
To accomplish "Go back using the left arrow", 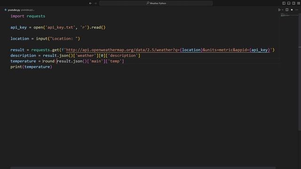I will [90, 3].
